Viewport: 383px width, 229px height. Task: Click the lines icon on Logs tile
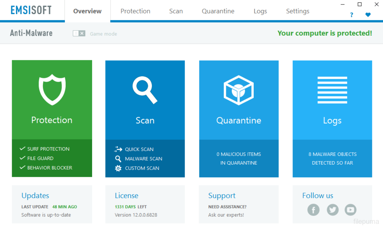click(x=332, y=90)
